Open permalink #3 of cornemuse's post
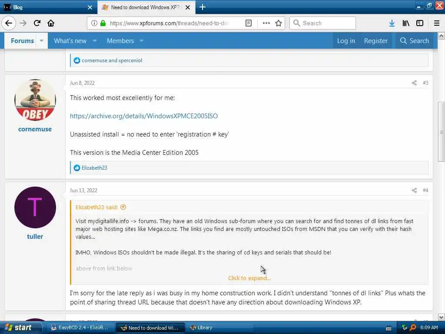The width and height of the screenshot is (445, 334). (x=425, y=83)
